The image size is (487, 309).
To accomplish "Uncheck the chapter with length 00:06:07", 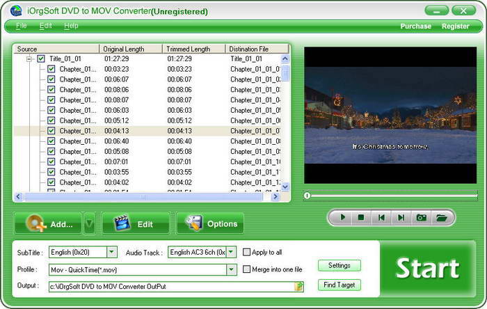I will [x=51, y=79].
